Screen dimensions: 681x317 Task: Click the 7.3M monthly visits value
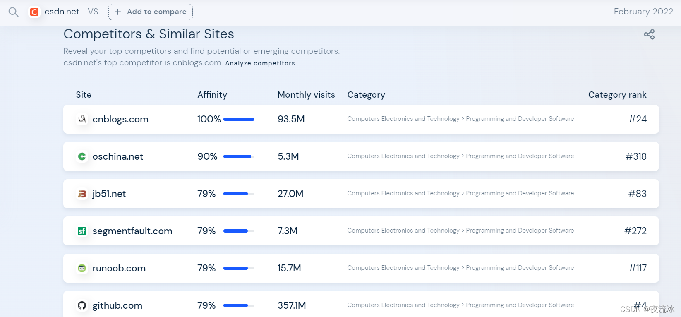[x=288, y=231]
